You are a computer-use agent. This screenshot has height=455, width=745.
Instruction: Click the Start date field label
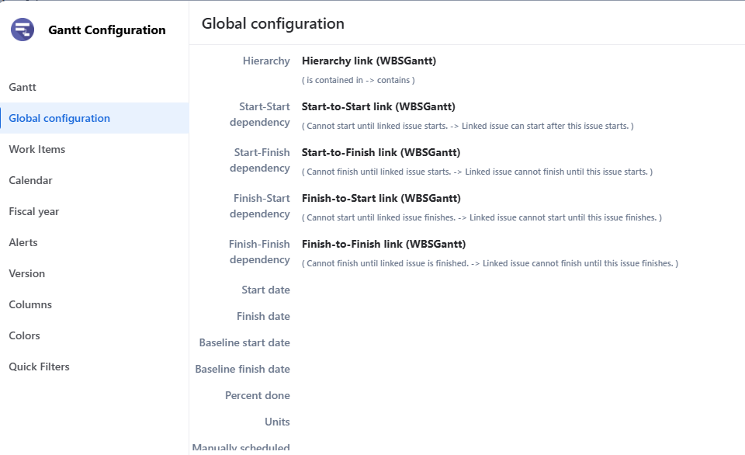(x=265, y=290)
